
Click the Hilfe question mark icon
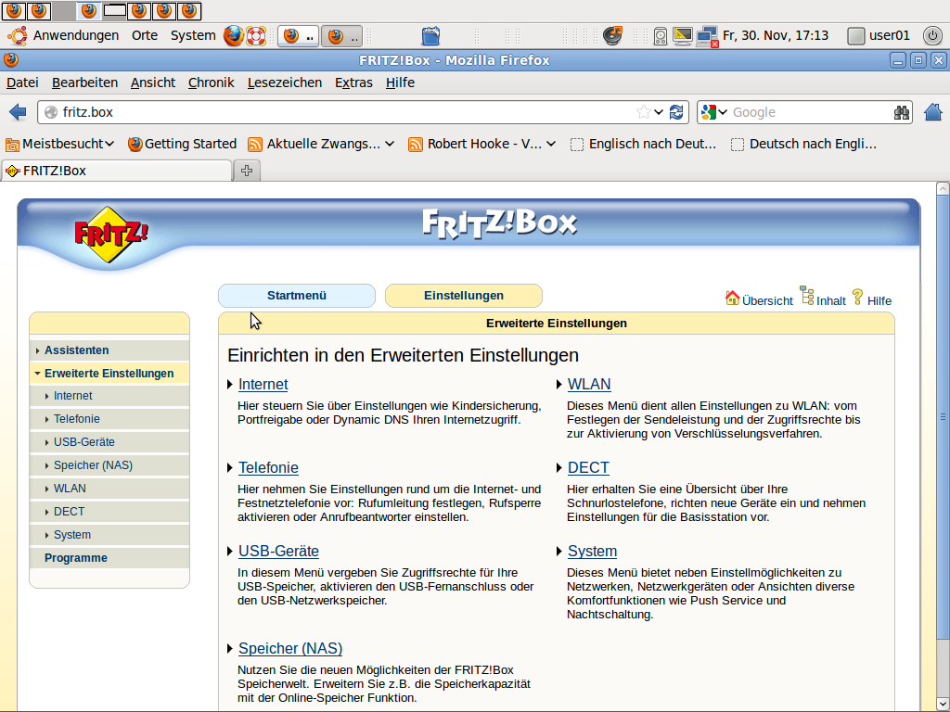(x=857, y=297)
